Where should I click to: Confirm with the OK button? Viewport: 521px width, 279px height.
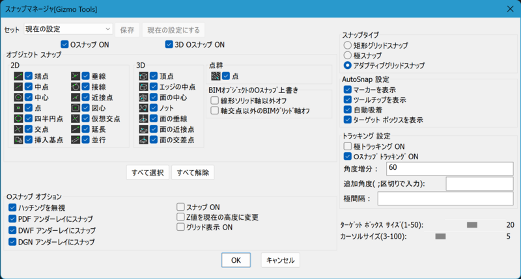click(x=236, y=260)
